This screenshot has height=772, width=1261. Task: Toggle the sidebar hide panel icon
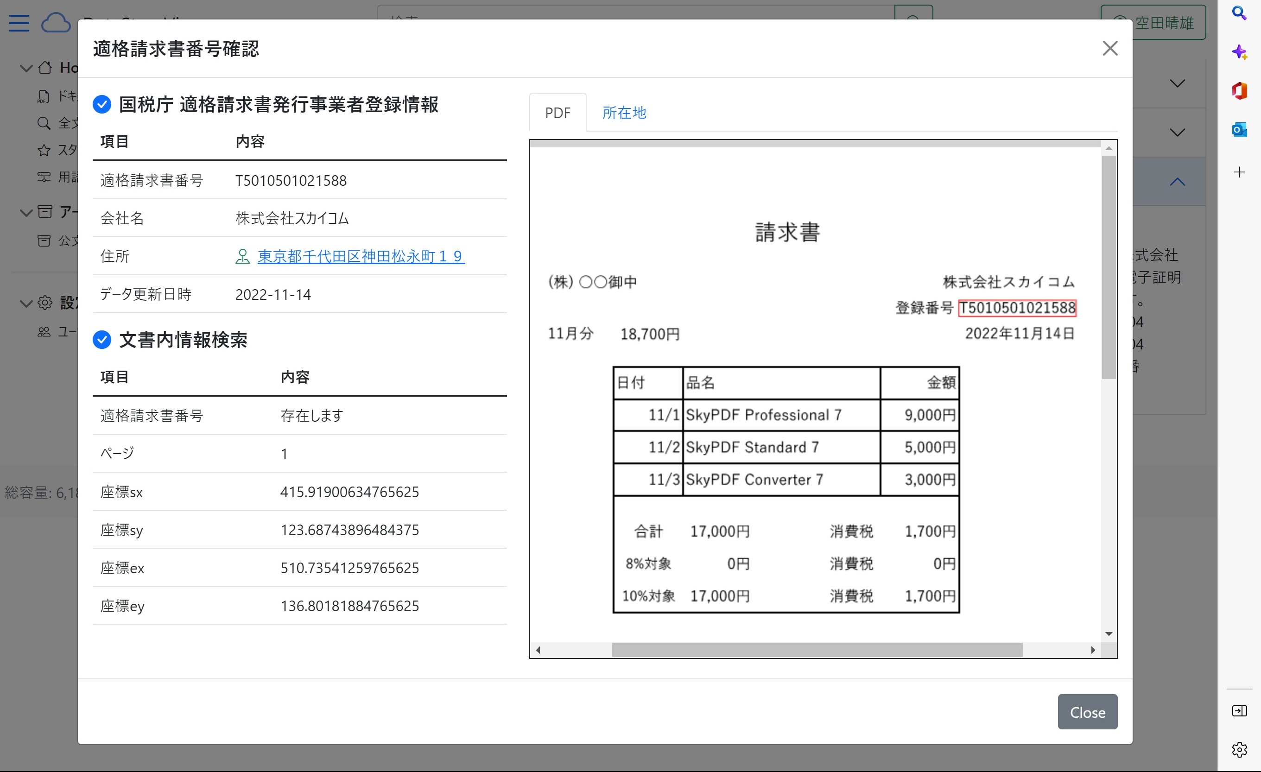pos(1239,711)
